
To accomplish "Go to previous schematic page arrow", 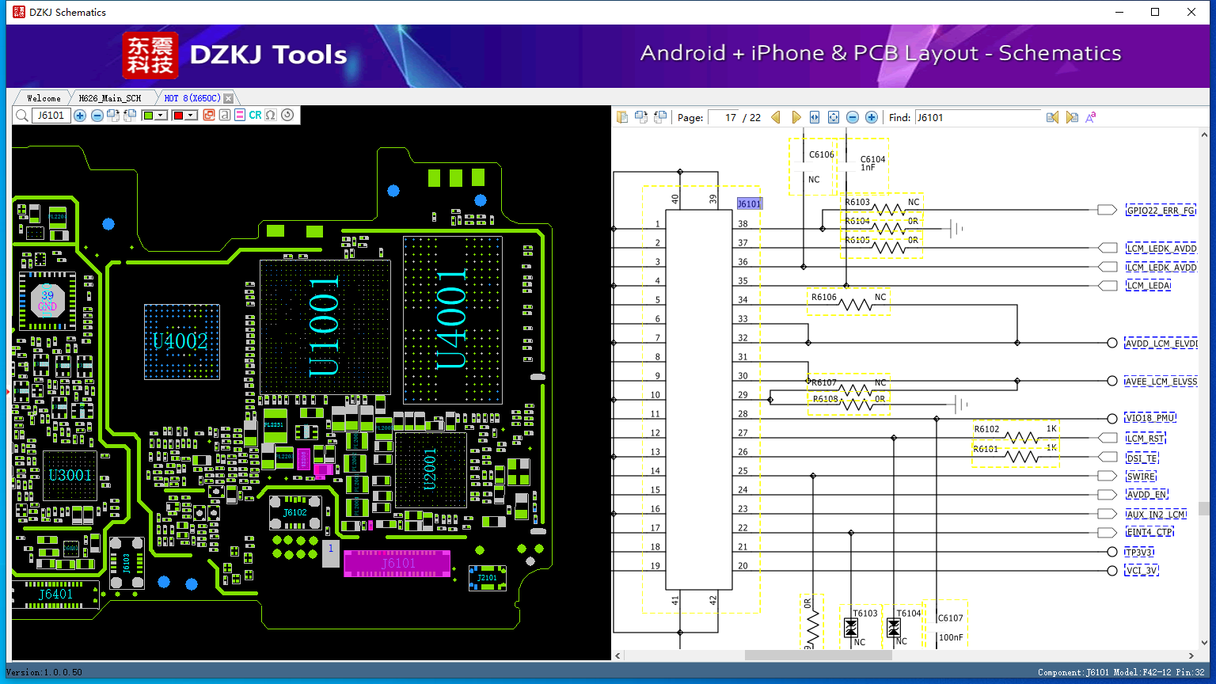I will [x=776, y=117].
